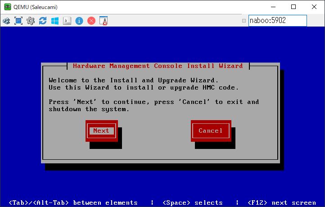Show connection info icon
The image size is (325, 207).
click(79, 21)
